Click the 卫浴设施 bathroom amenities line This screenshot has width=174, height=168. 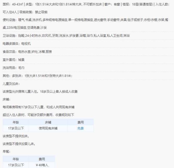(x=66, y=36)
